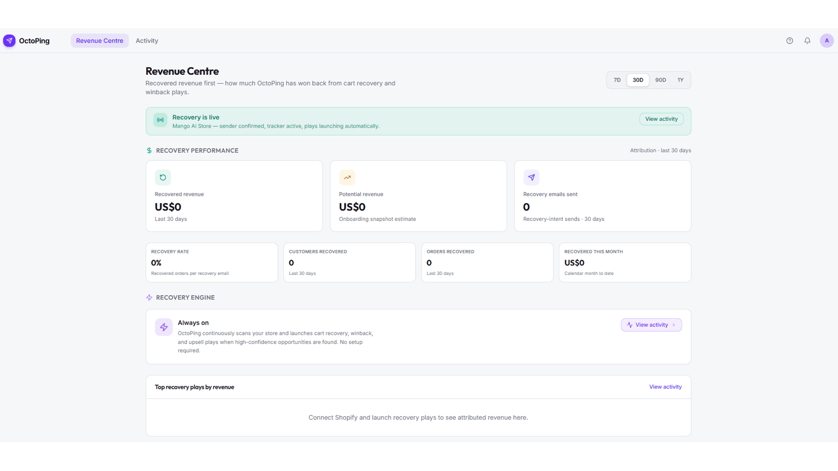This screenshot has height=471, width=838.
Task: Click the Customers Recovered card label
Action: pos(318,252)
